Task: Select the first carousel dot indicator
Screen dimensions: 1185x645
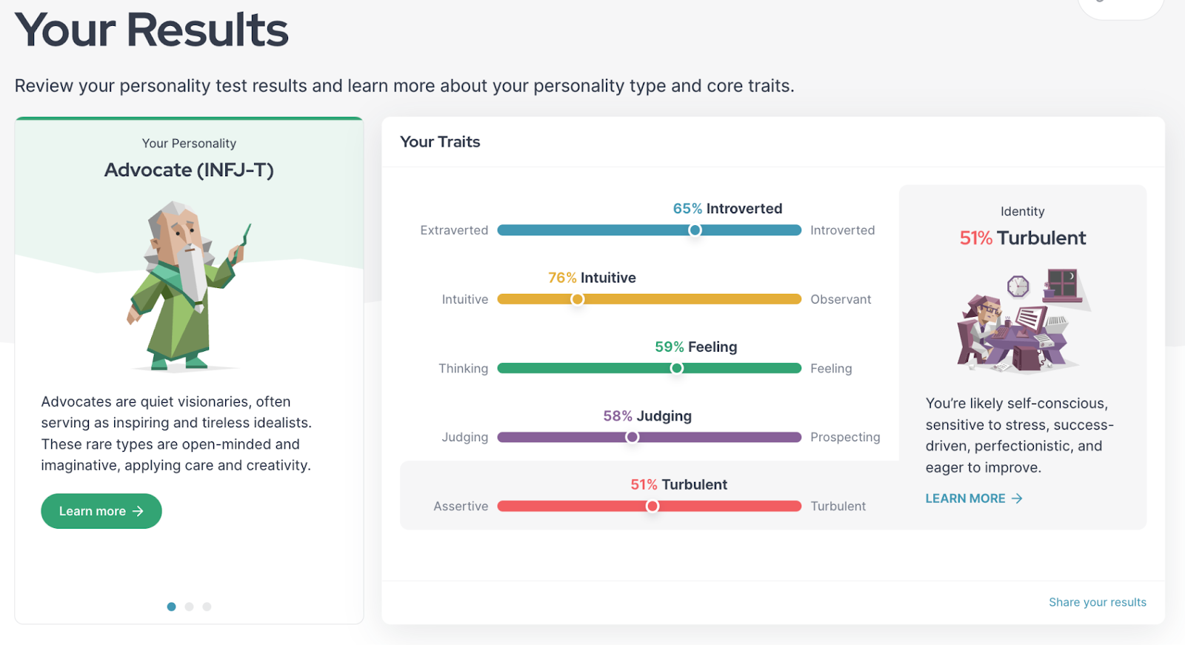Action: tap(171, 606)
